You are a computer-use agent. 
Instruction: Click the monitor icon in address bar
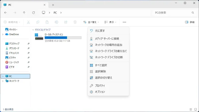point(44,12)
